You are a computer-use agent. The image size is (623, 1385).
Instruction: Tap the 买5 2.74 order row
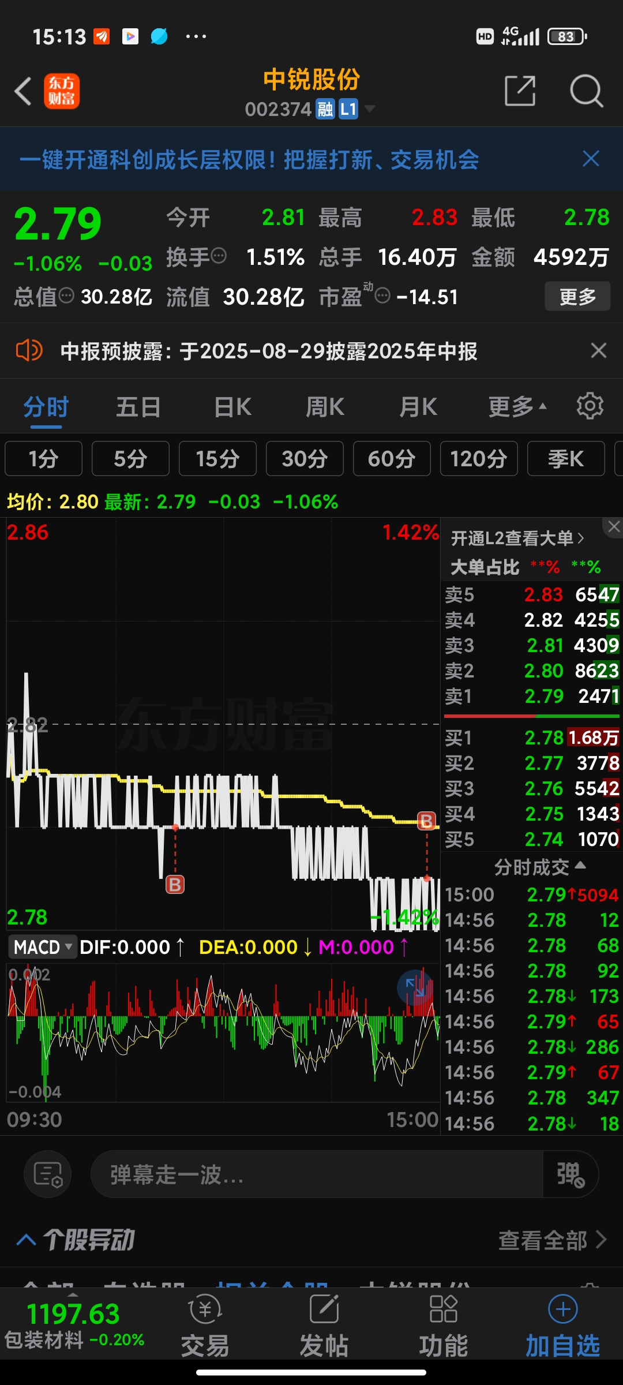[x=532, y=839]
